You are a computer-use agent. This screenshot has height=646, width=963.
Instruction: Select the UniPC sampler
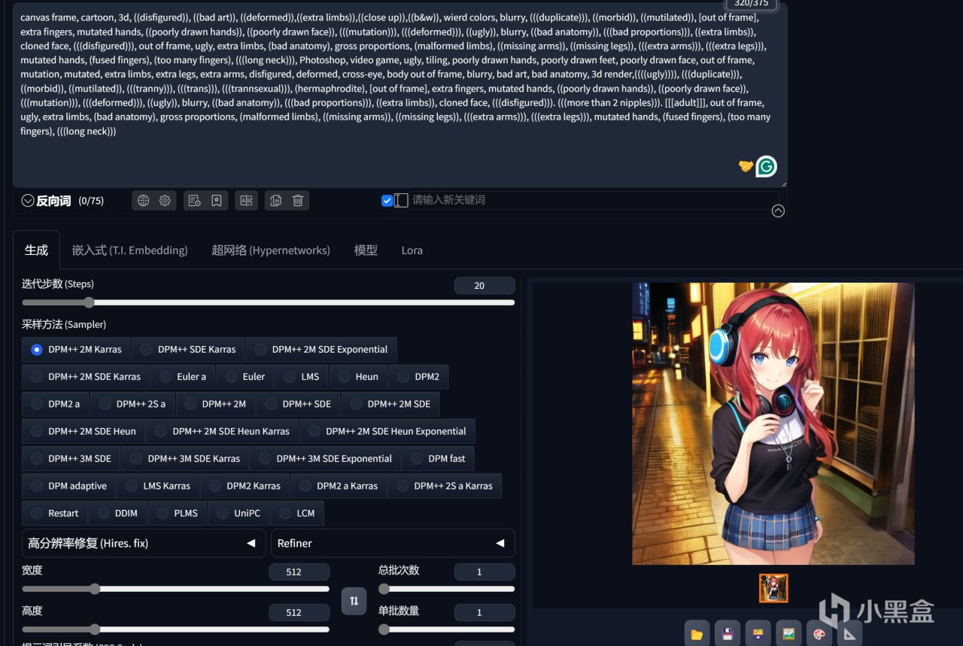click(238, 513)
